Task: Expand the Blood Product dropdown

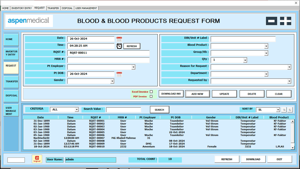Action: [266, 46]
